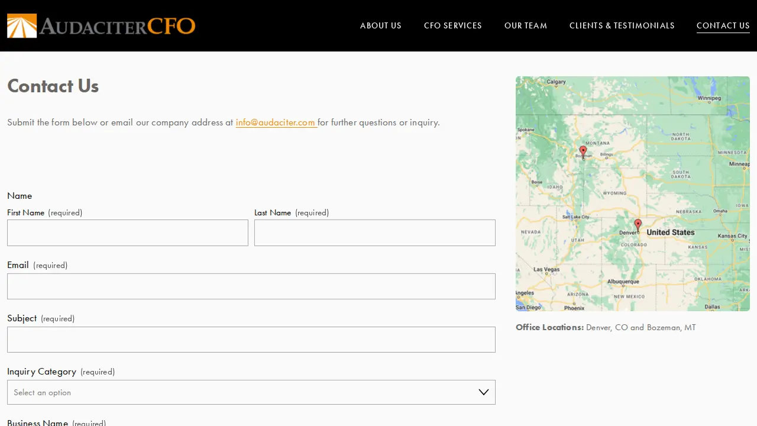The height and width of the screenshot is (426, 757).
Task: Click Las Vegas label on the map
Action: pyautogui.click(x=546, y=269)
